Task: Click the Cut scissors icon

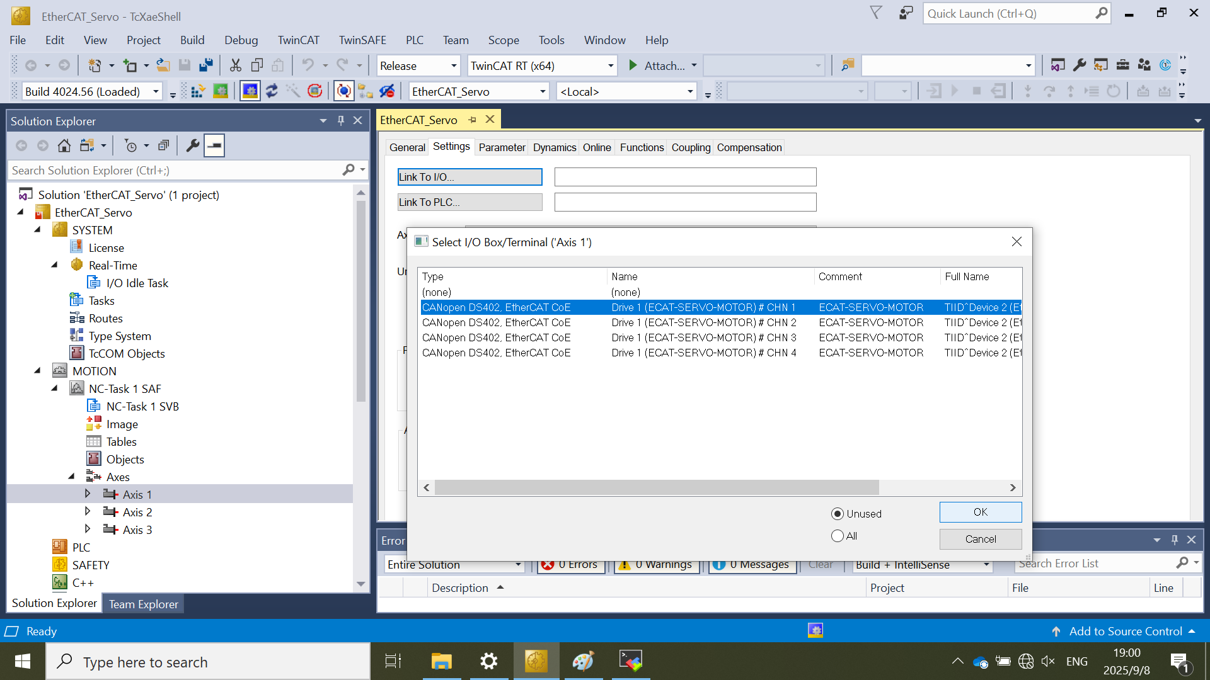Action: pyautogui.click(x=235, y=65)
